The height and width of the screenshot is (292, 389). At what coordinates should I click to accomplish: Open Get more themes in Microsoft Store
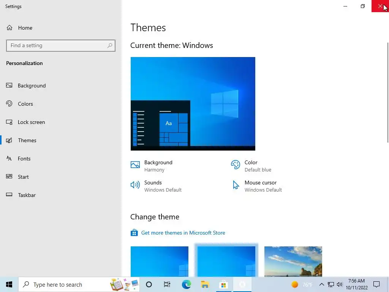click(183, 233)
